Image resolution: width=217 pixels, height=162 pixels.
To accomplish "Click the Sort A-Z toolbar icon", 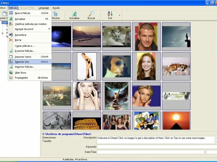I will click(x=110, y=14).
